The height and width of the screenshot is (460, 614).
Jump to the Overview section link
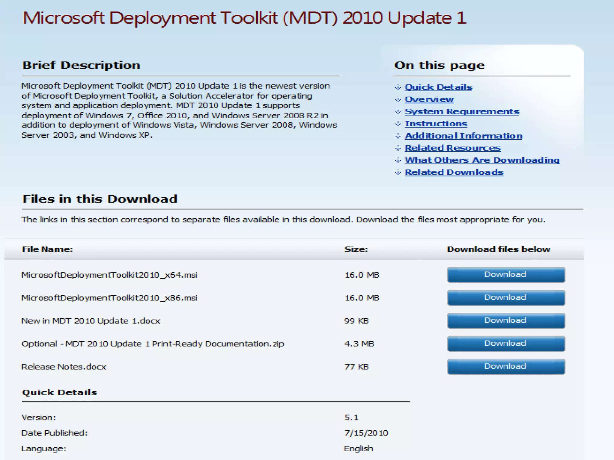click(429, 99)
